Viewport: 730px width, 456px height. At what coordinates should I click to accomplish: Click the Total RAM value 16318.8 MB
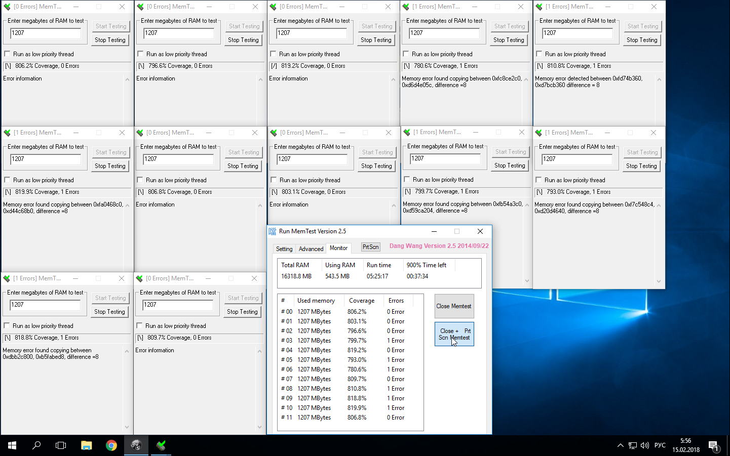(x=296, y=276)
